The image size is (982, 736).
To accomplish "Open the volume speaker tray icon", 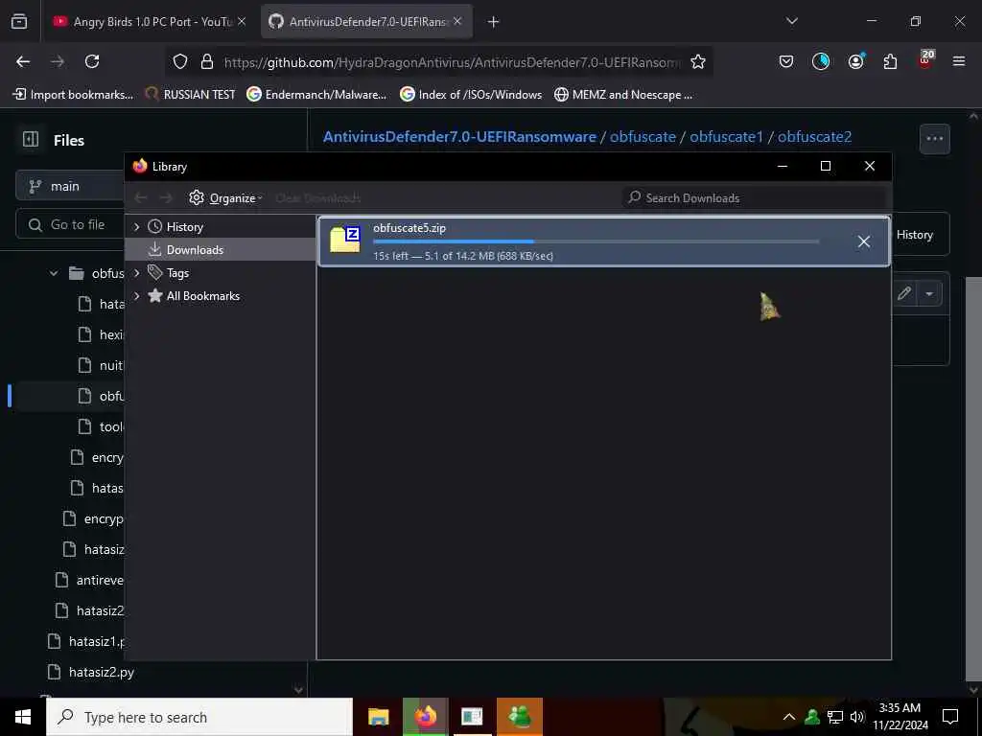I will click(x=857, y=717).
